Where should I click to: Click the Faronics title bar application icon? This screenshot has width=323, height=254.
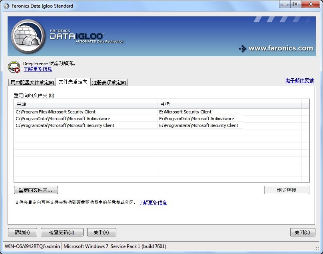pyautogui.click(x=6, y=6)
